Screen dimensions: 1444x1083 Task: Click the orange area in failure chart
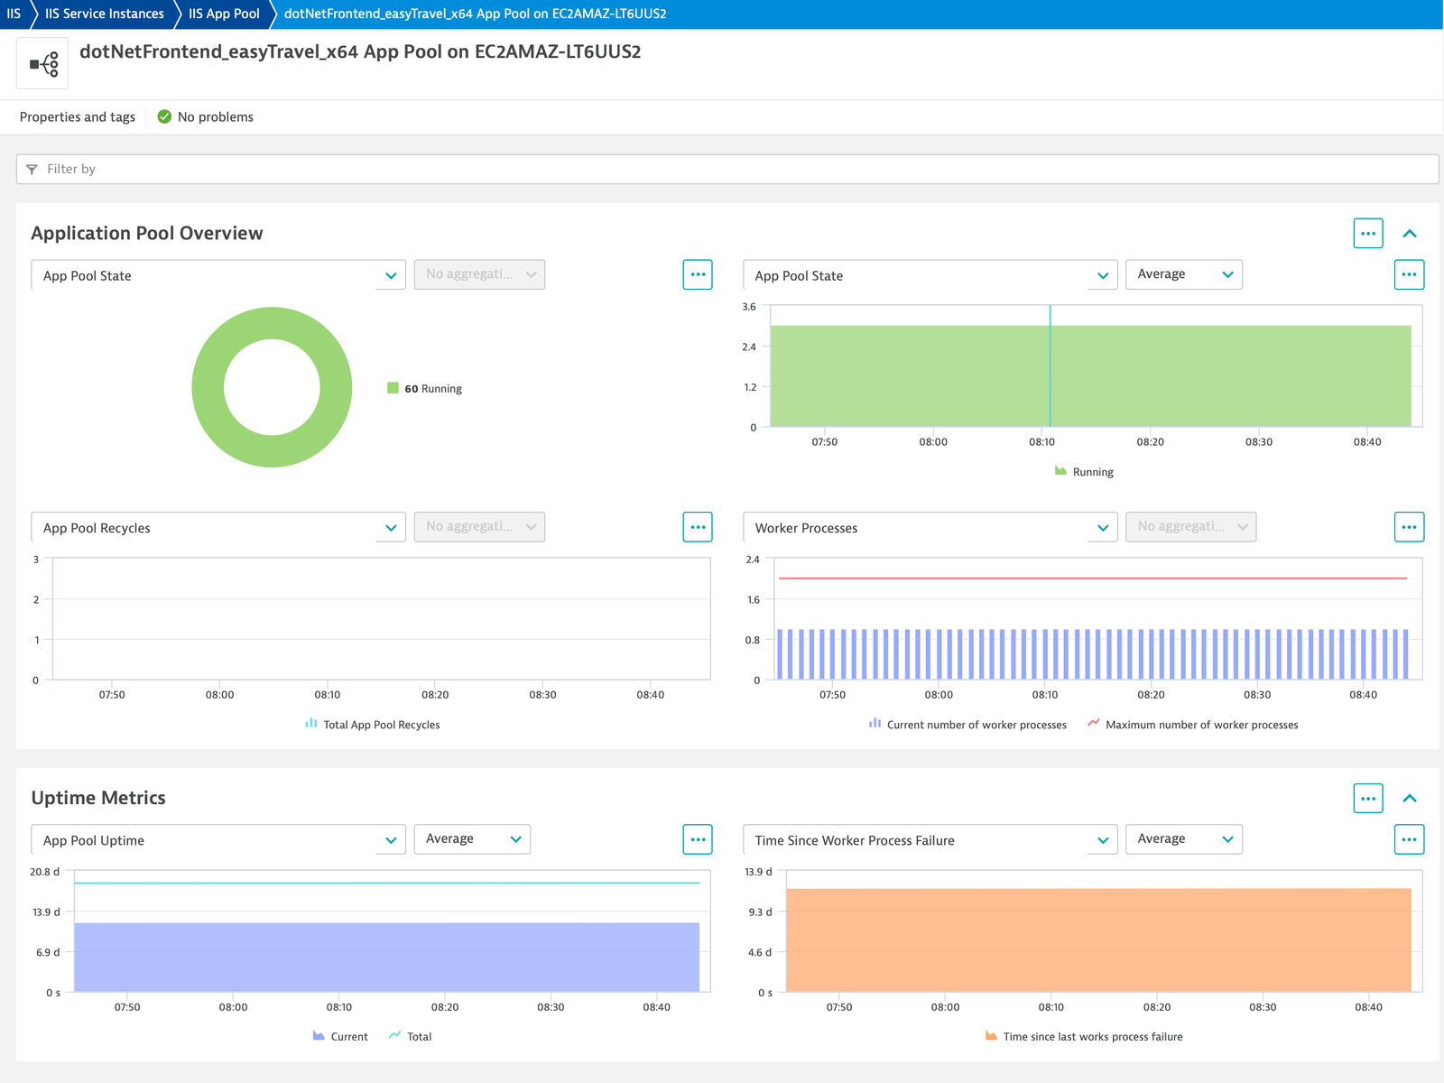[1098, 940]
